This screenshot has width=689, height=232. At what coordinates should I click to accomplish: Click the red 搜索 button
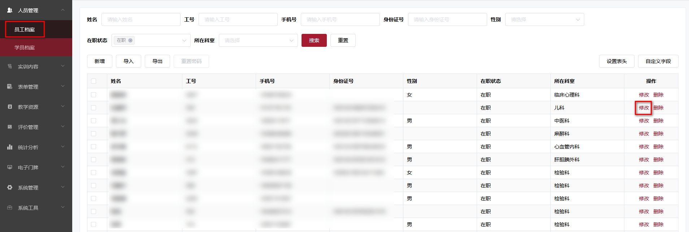314,40
